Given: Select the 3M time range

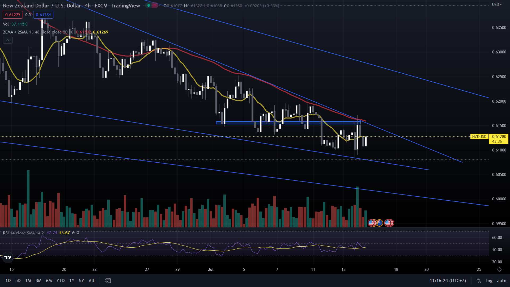Looking at the screenshot, I should click(39, 281).
